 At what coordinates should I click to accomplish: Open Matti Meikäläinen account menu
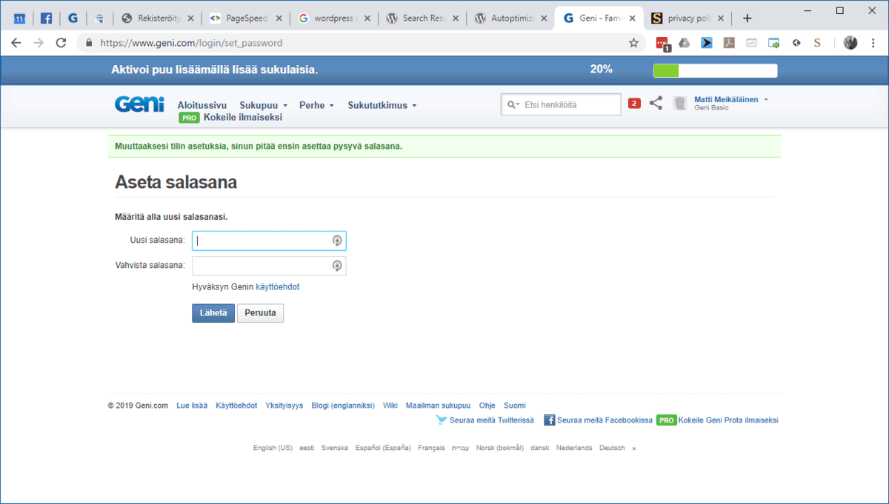point(730,100)
